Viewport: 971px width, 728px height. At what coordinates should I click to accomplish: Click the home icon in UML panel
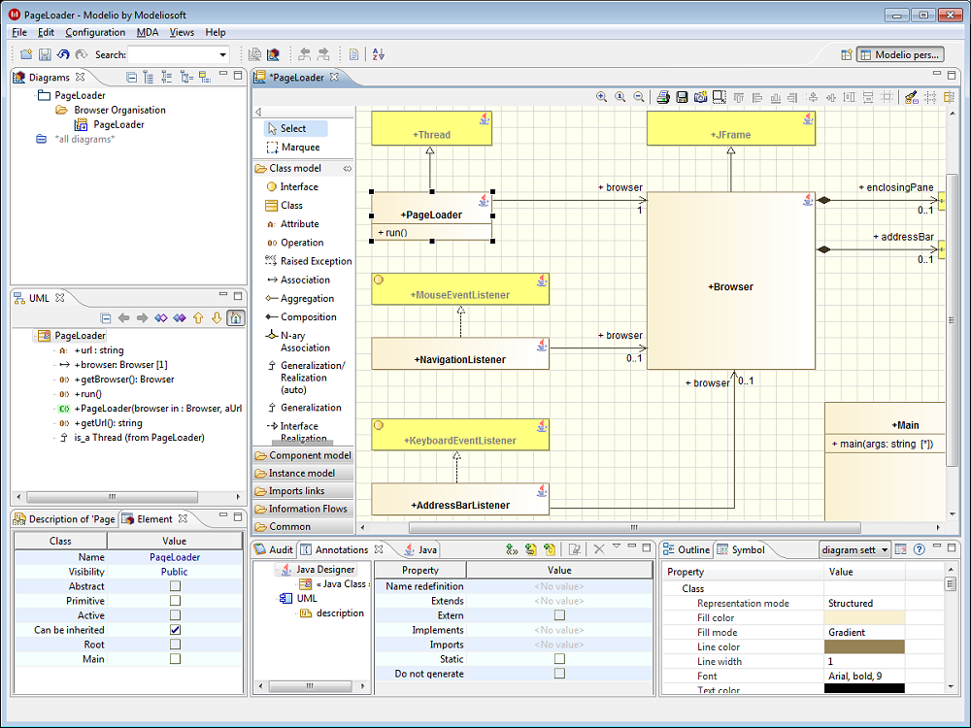point(235,317)
